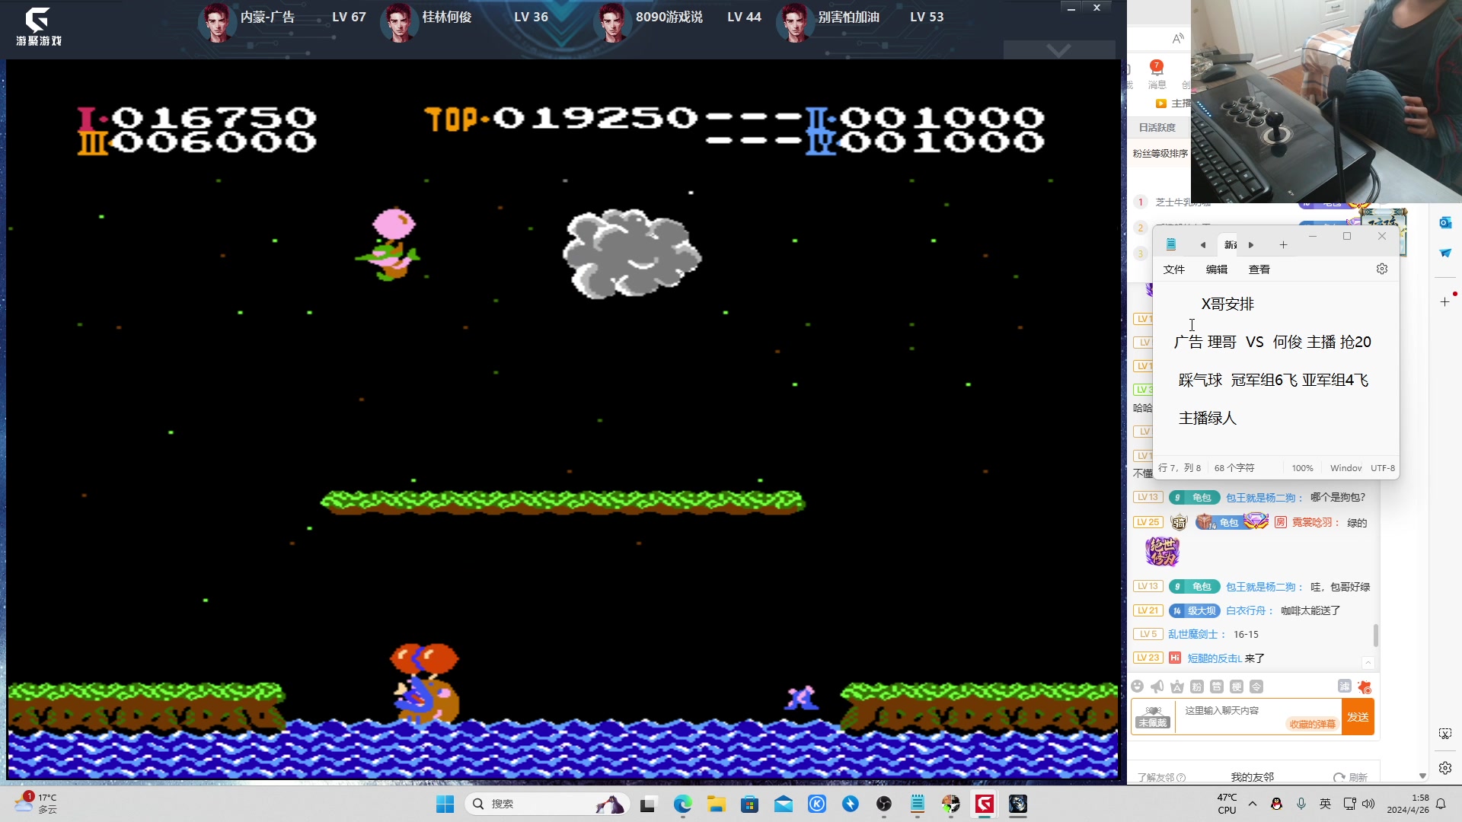Open File Explorer from taskbar
1462x822 pixels.
click(716, 804)
